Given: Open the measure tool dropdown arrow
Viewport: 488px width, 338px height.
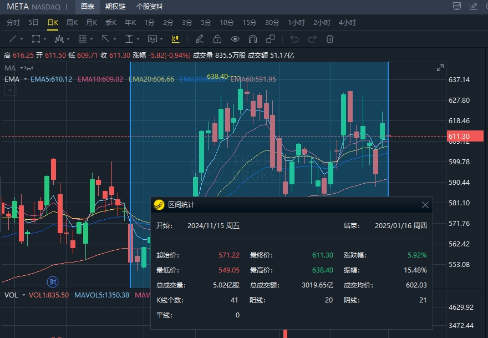Looking at the screenshot, I should [x=138, y=39].
